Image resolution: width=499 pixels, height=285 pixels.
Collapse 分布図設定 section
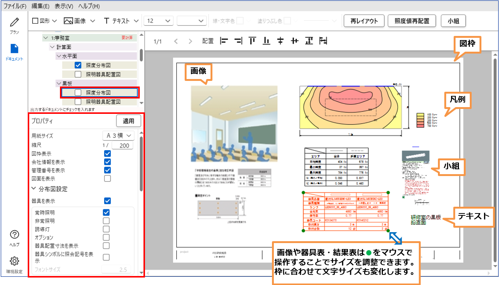point(34,189)
